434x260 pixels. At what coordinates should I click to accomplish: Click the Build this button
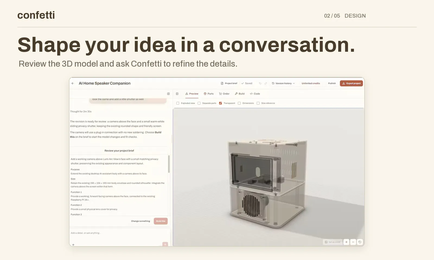click(x=161, y=221)
